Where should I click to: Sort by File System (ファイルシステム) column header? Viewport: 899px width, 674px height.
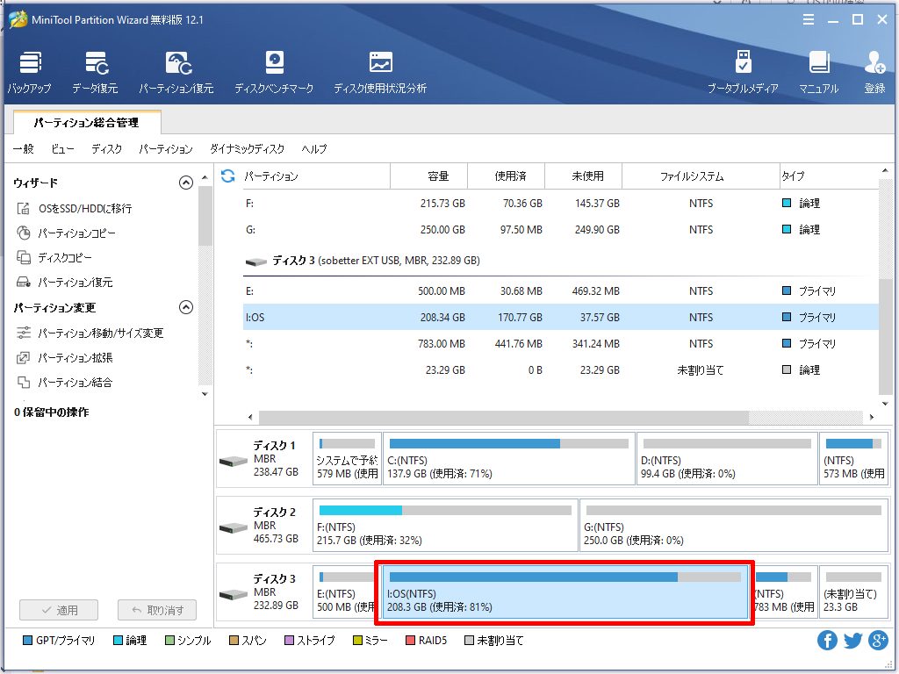pos(701,176)
